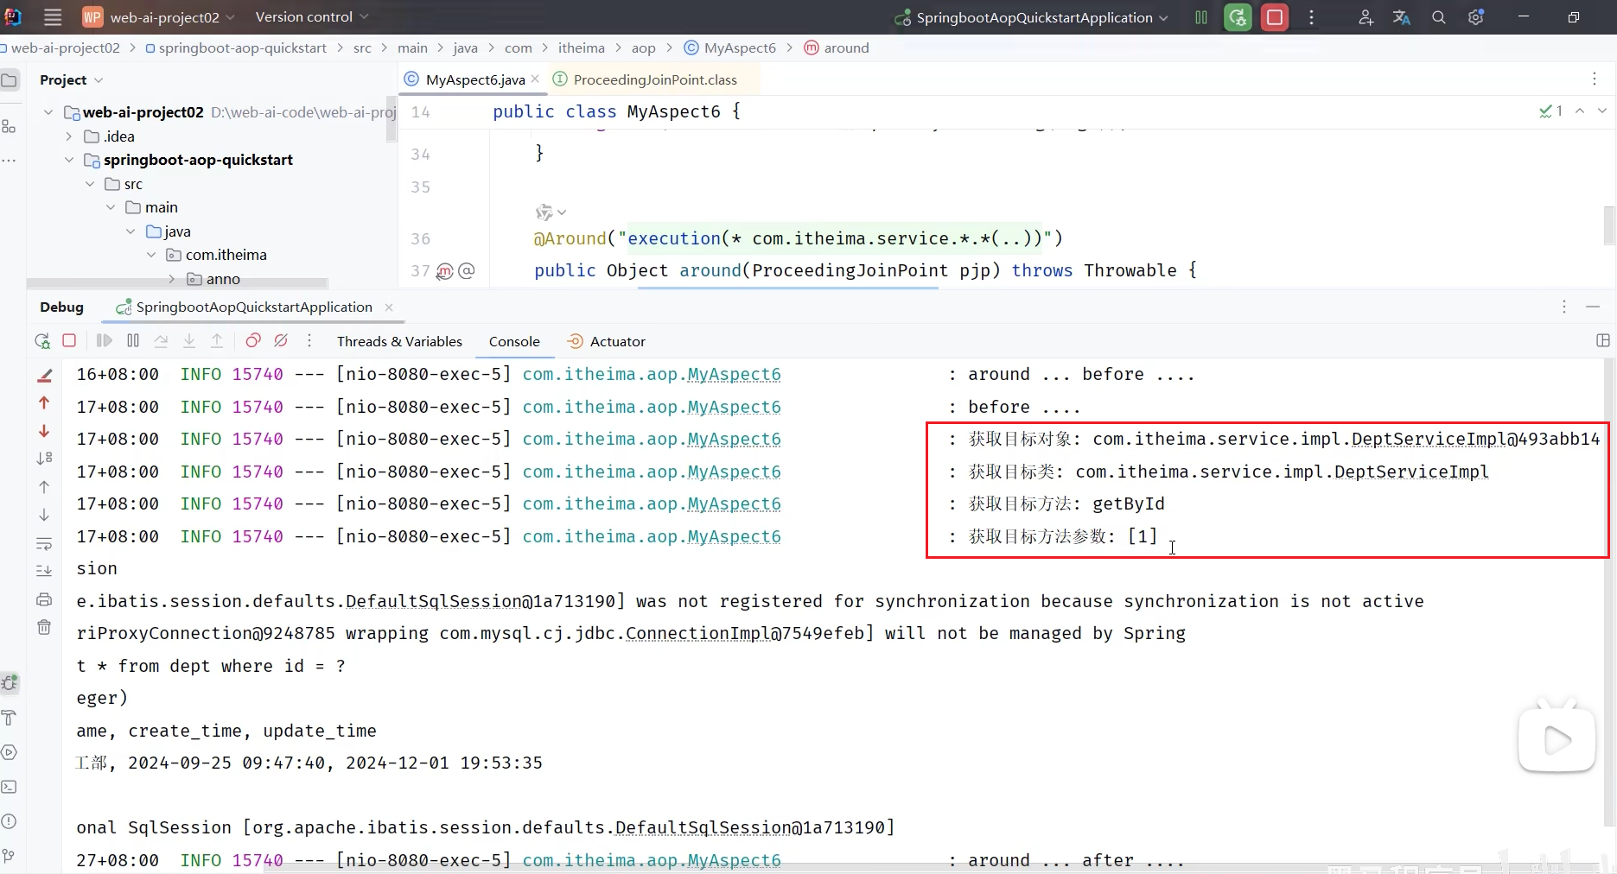
Task: Resume program in debug toolbar
Action: [105, 341]
